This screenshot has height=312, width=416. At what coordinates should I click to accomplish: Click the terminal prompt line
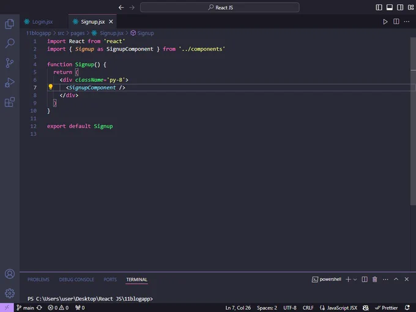[x=90, y=299]
